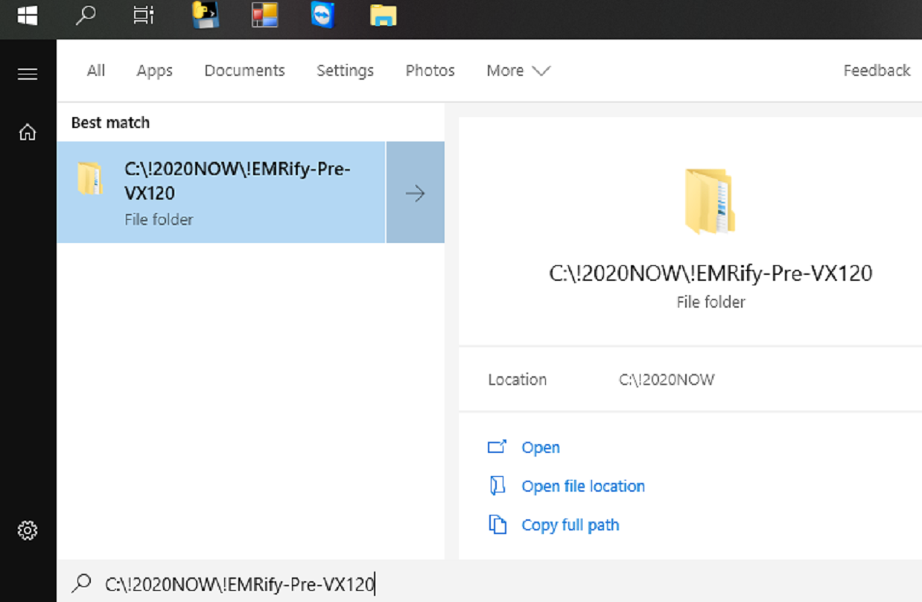Expand the More filters dropdown
The width and height of the screenshot is (922, 602).
[x=518, y=71]
